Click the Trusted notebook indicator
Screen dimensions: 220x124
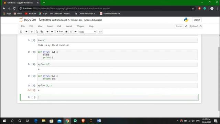179,26
